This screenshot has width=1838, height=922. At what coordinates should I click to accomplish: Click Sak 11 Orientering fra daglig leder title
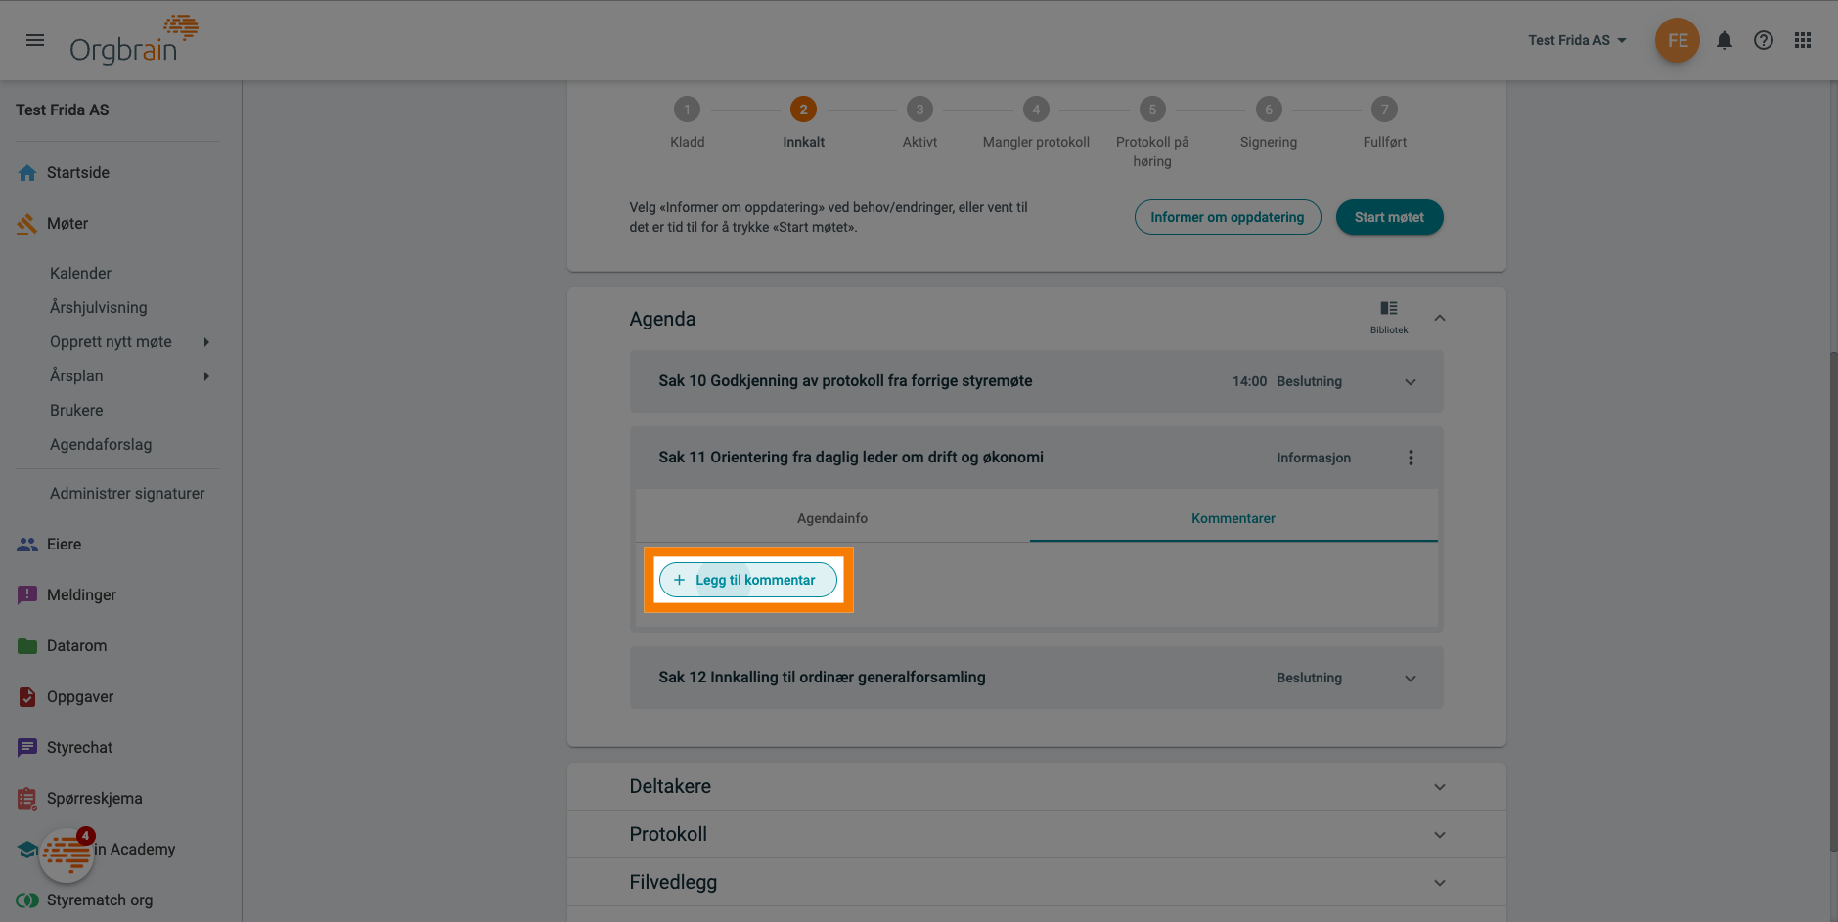851,458
